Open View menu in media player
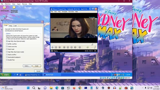The image size is (160, 90). click(x=55, y=12)
